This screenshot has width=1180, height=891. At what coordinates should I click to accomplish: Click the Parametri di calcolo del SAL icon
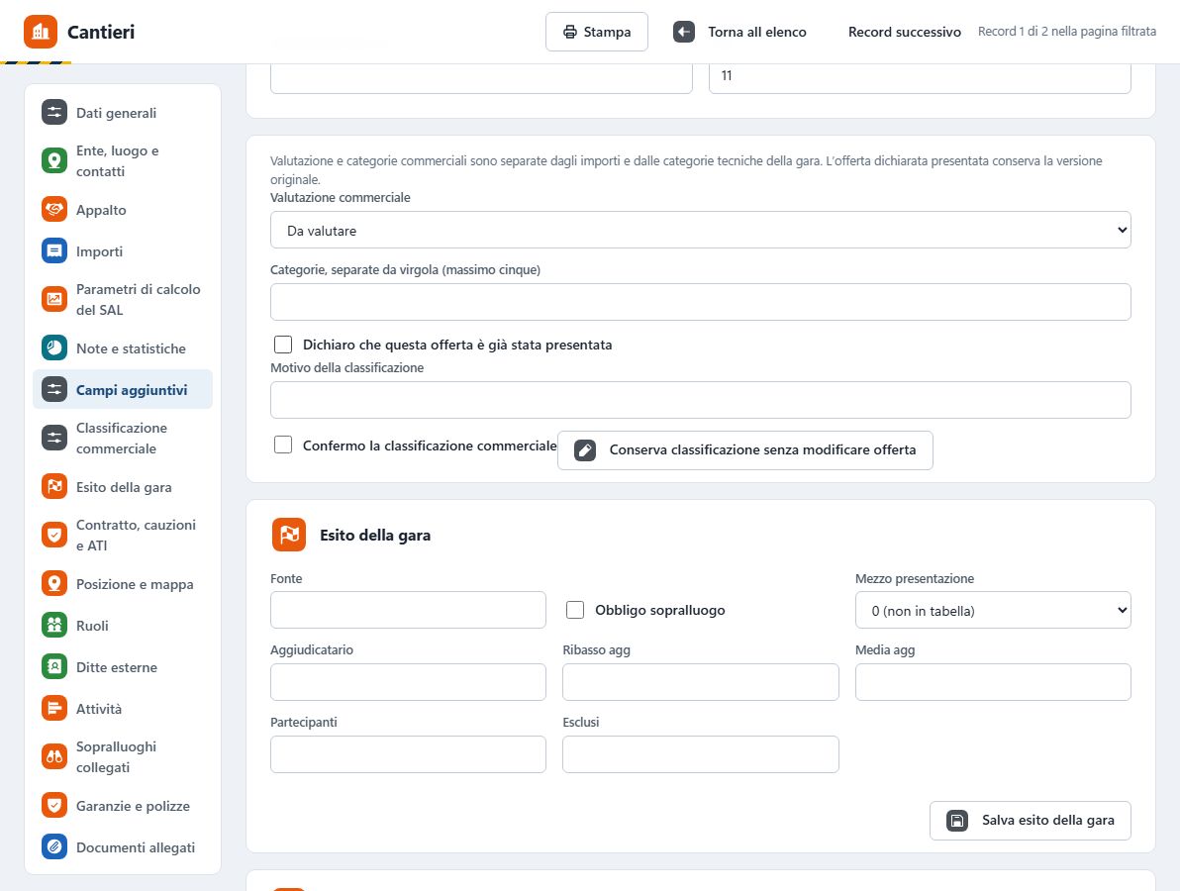(54, 300)
